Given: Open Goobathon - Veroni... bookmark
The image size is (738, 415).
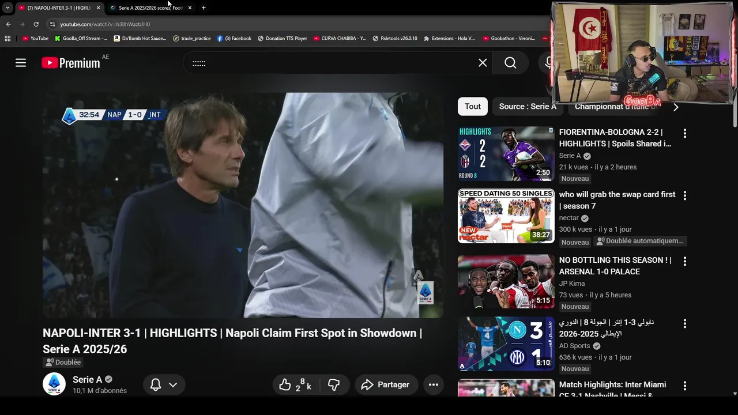Looking at the screenshot, I should point(510,39).
